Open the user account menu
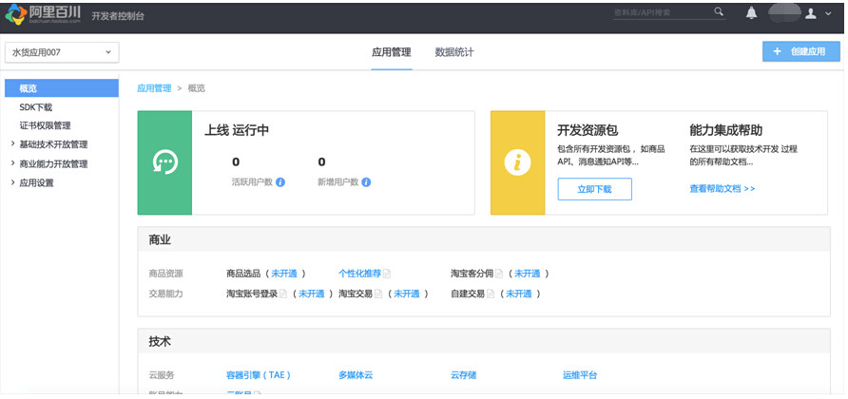848x399 pixels. coord(815,13)
